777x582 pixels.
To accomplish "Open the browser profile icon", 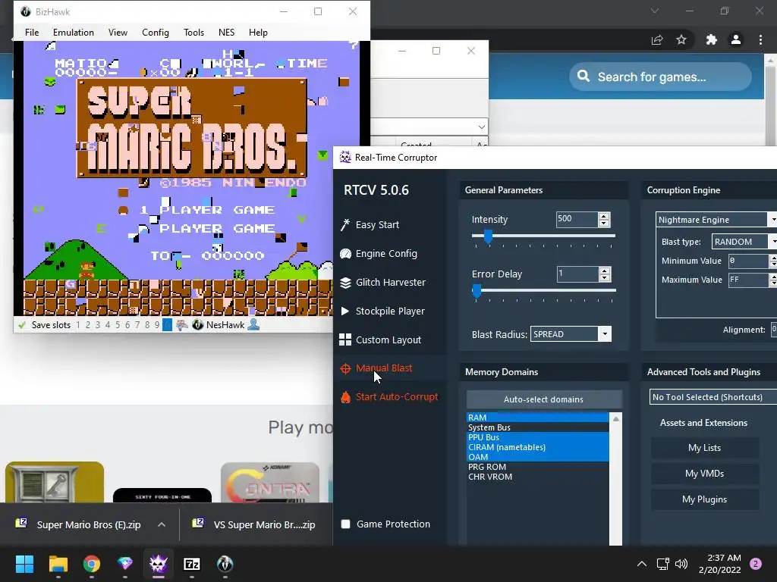I will 736,39.
